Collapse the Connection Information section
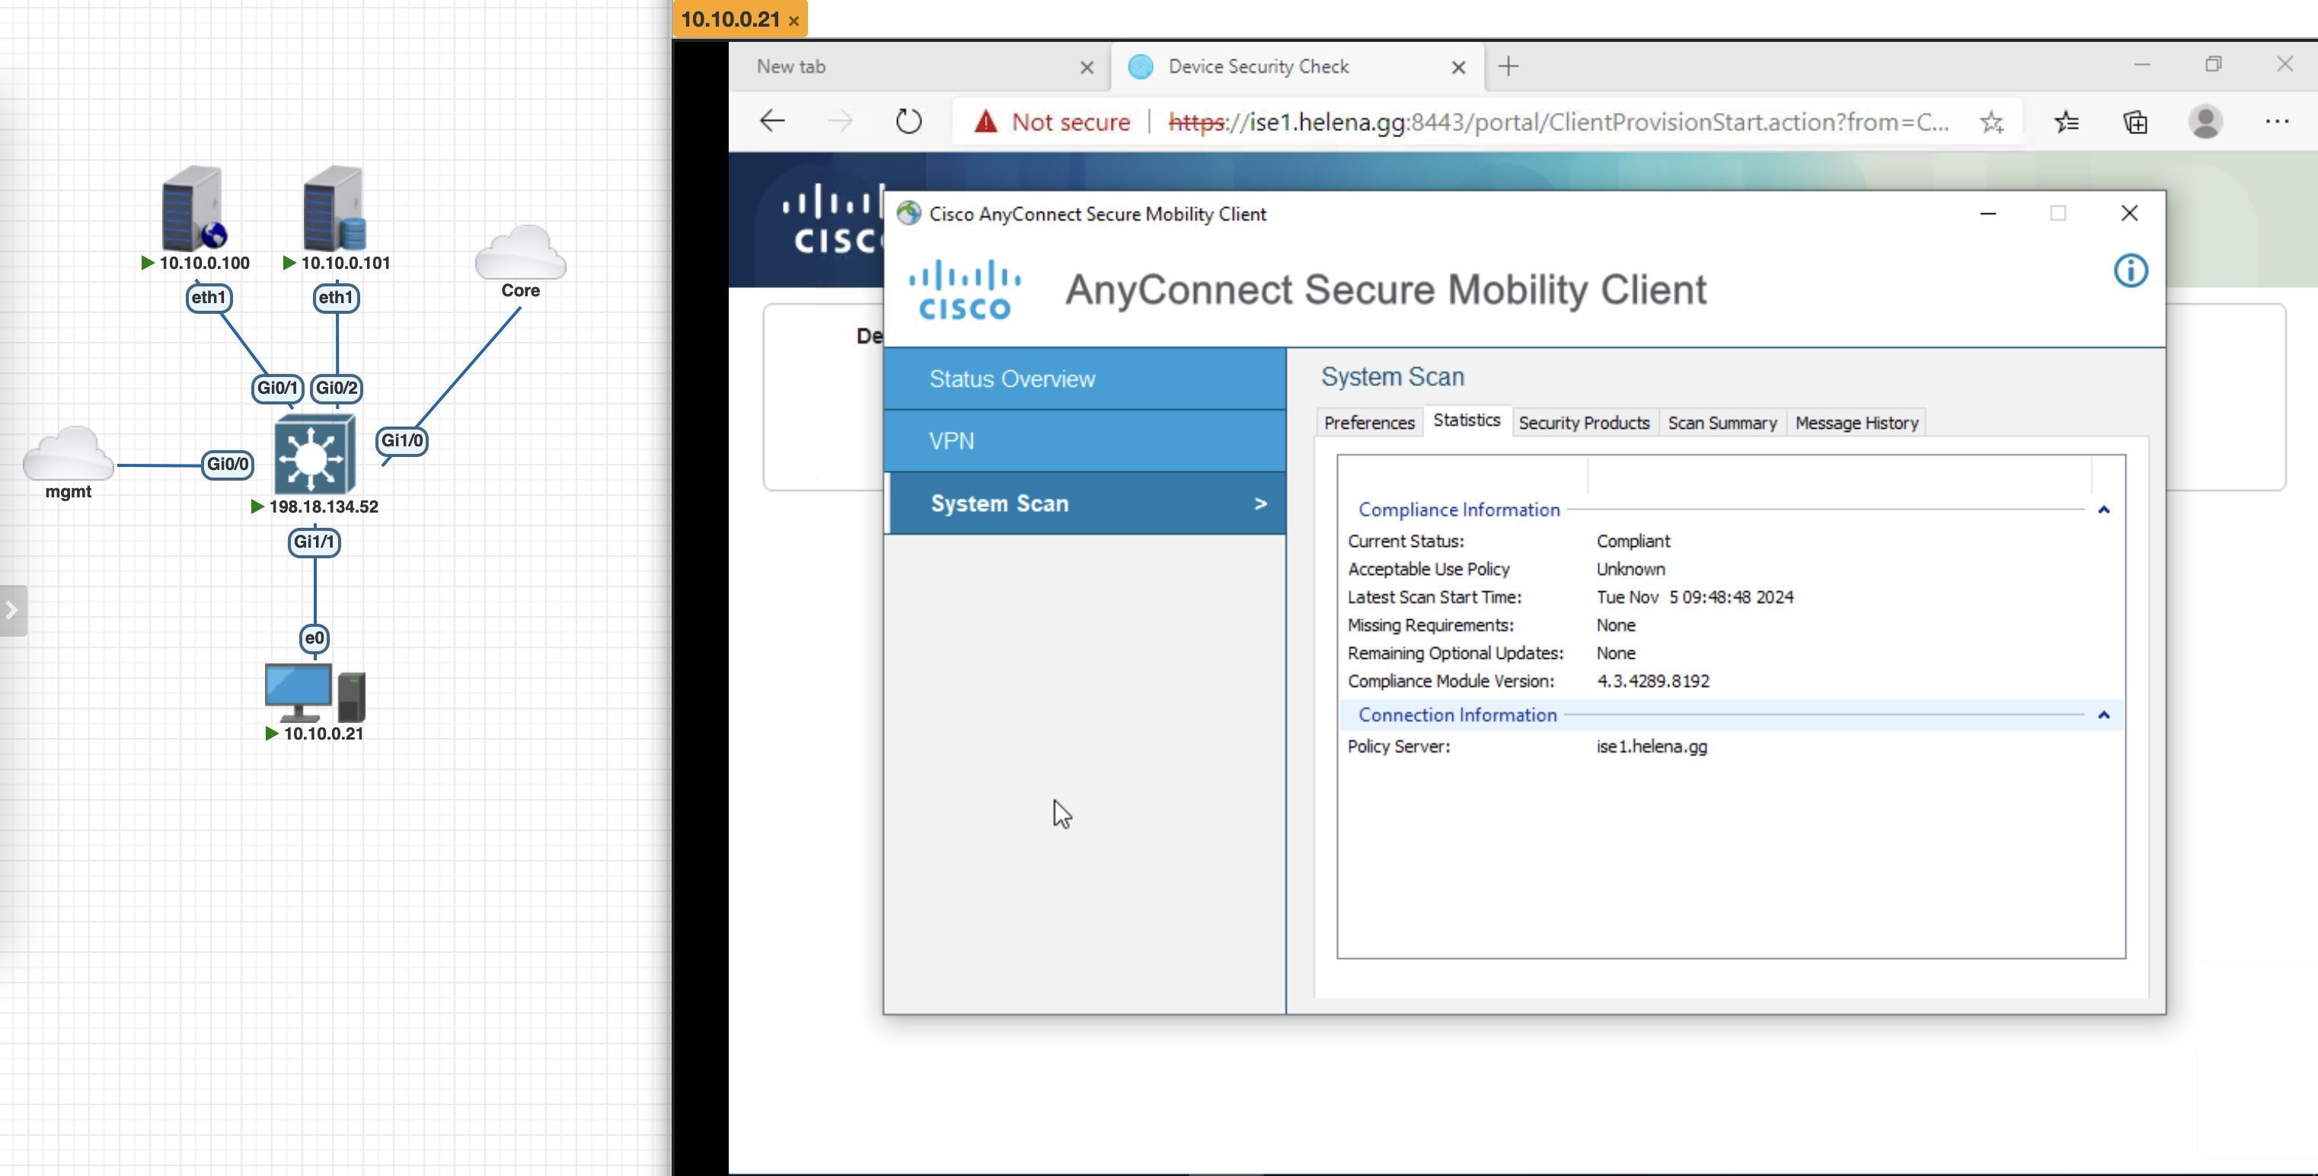The width and height of the screenshot is (2318, 1176). (x=2103, y=715)
